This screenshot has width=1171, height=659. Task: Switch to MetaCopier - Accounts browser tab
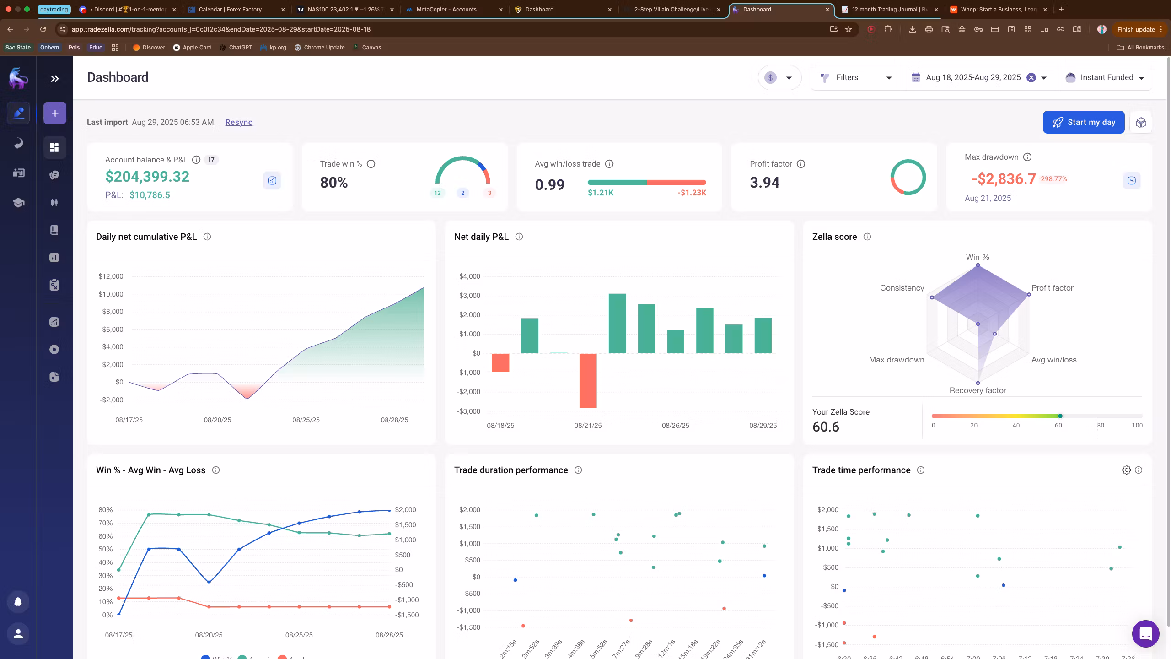click(x=446, y=9)
